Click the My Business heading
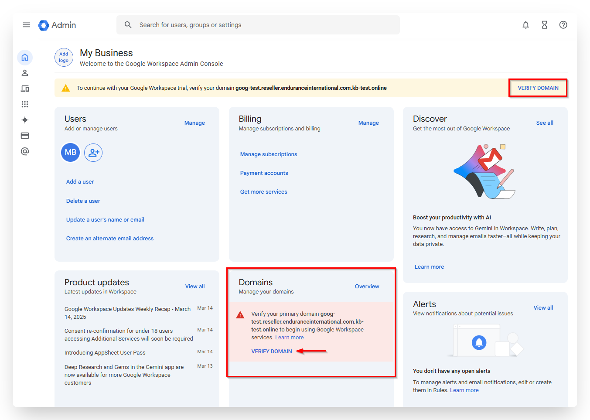The width and height of the screenshot is (590, 420). coord(106,53)
